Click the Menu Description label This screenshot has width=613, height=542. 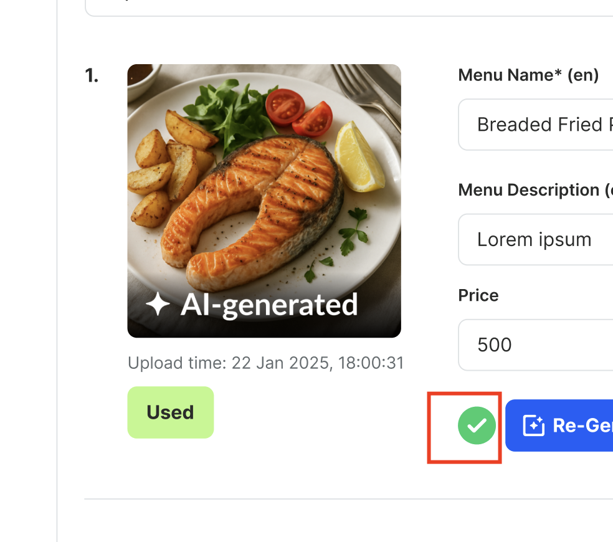(535, 190)
